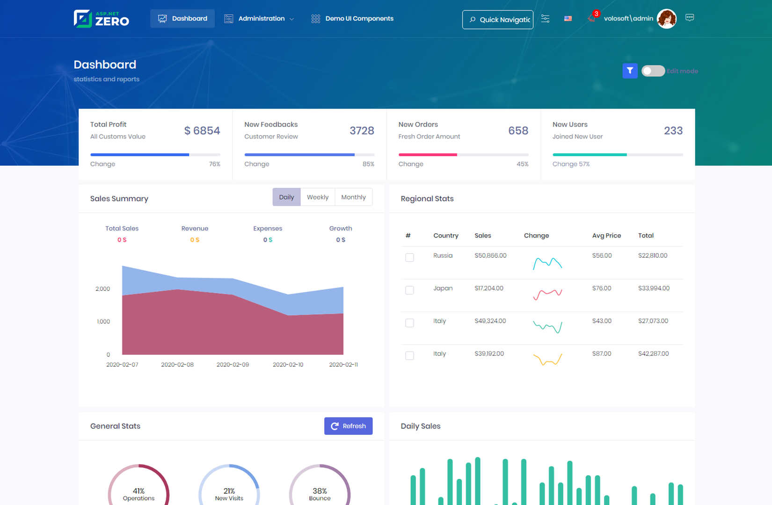Check the Italy $39,192.00 row checkbox
Viewport: 772px width, 505px height.
coord(409,355)
